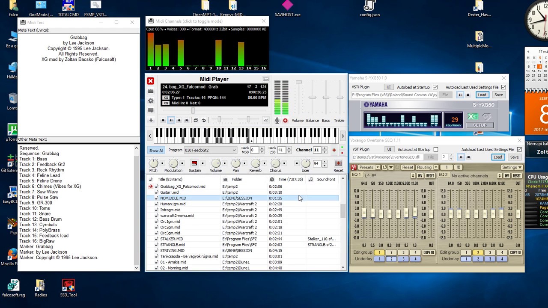This screenshot has width=548, height=308.
Task: Pause the playing MIDI song
Action: pyautogui.click(x=171, y=120)
